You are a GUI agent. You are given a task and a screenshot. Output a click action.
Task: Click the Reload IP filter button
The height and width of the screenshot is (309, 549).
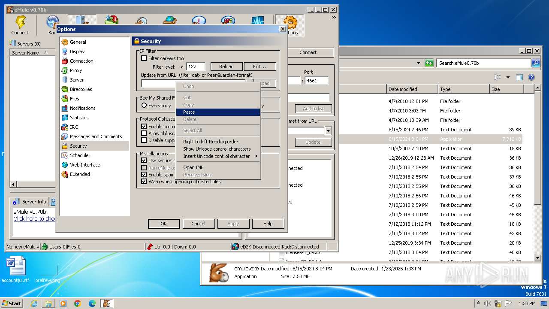226,67
